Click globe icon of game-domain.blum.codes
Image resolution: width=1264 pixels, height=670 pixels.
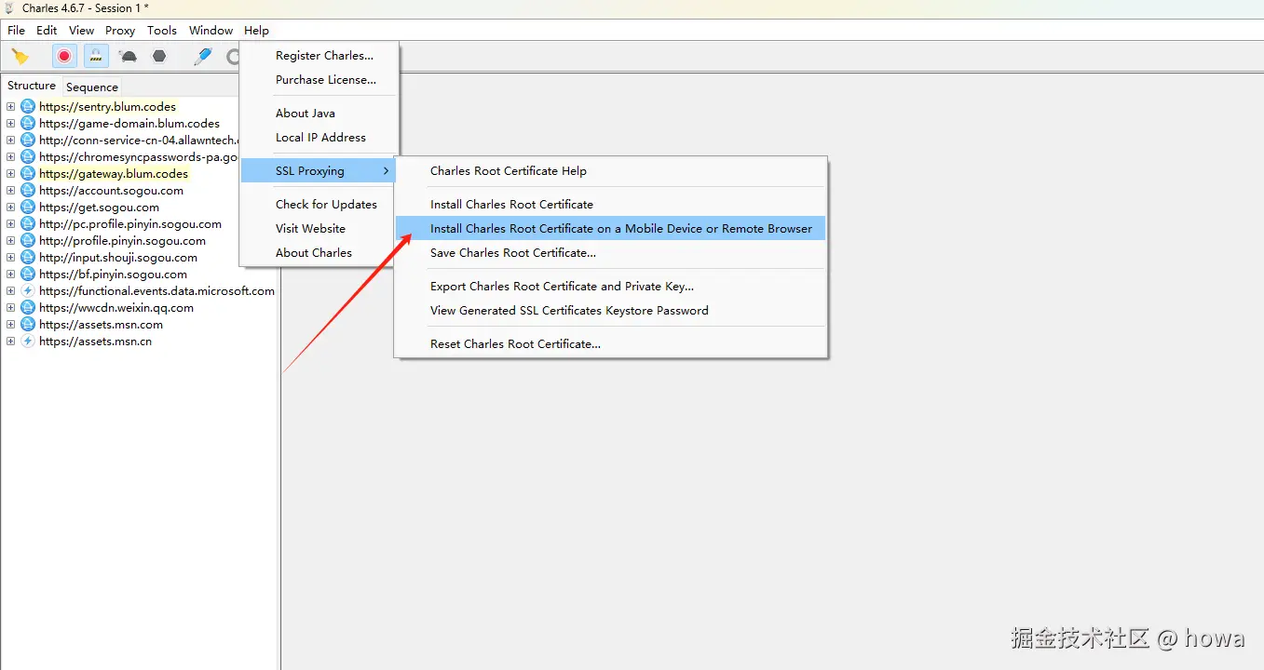(28, 124)
